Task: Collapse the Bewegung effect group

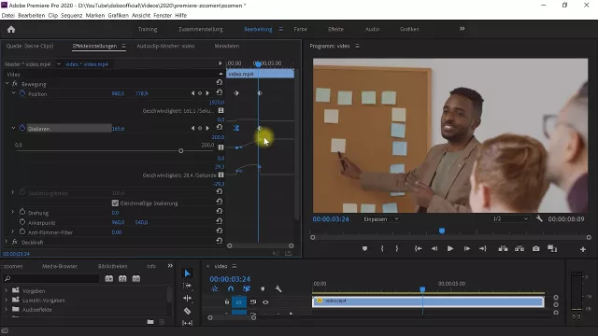Action: pos(7,83)
